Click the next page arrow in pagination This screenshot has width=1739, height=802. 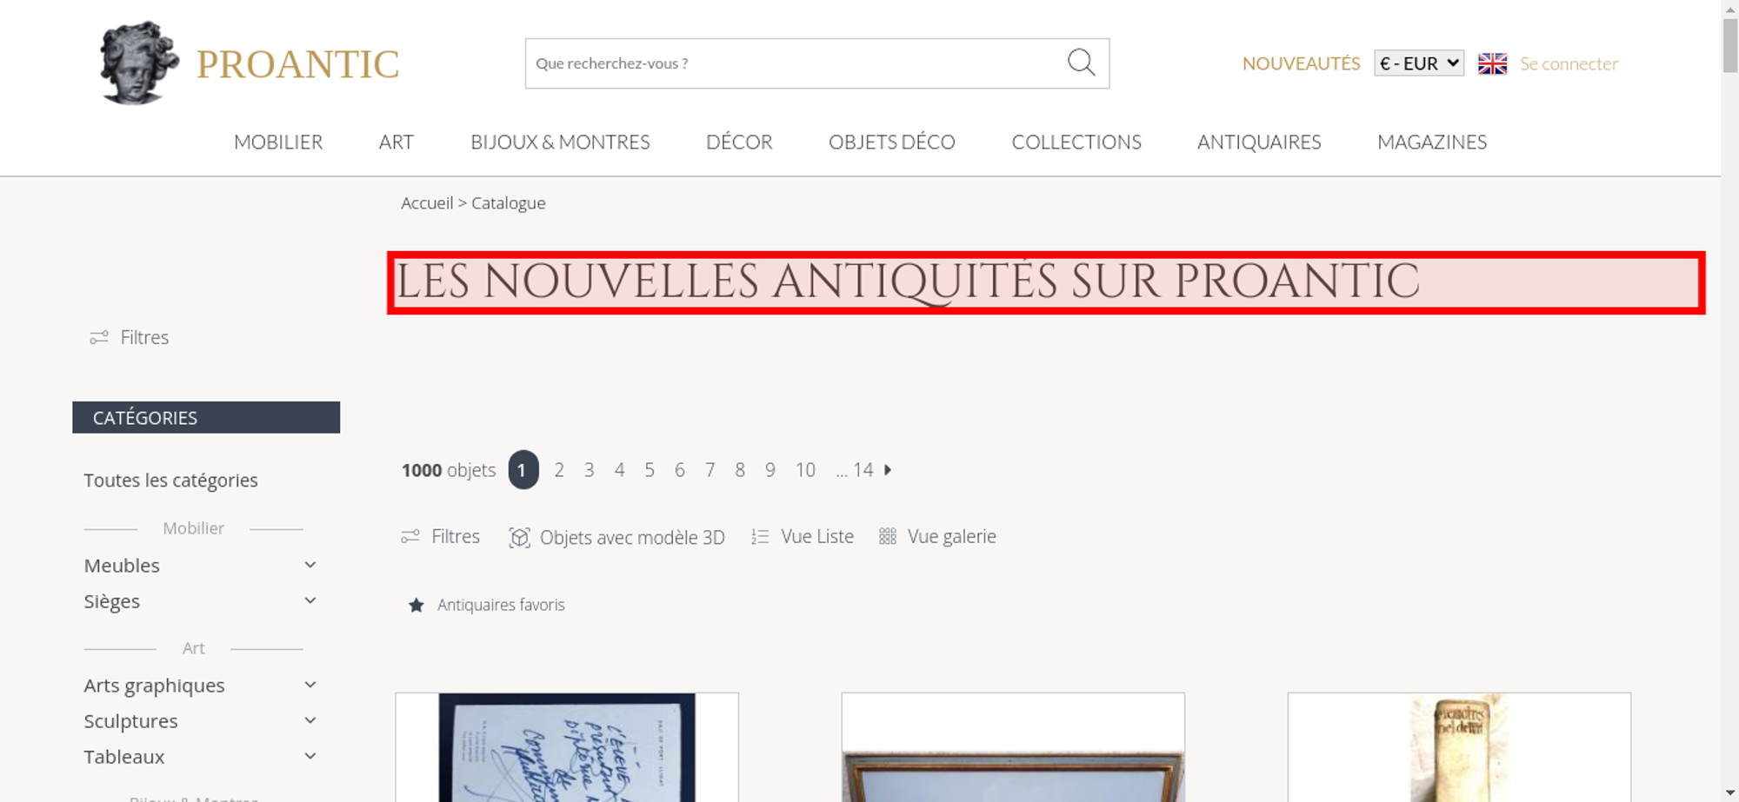[888, 470]
